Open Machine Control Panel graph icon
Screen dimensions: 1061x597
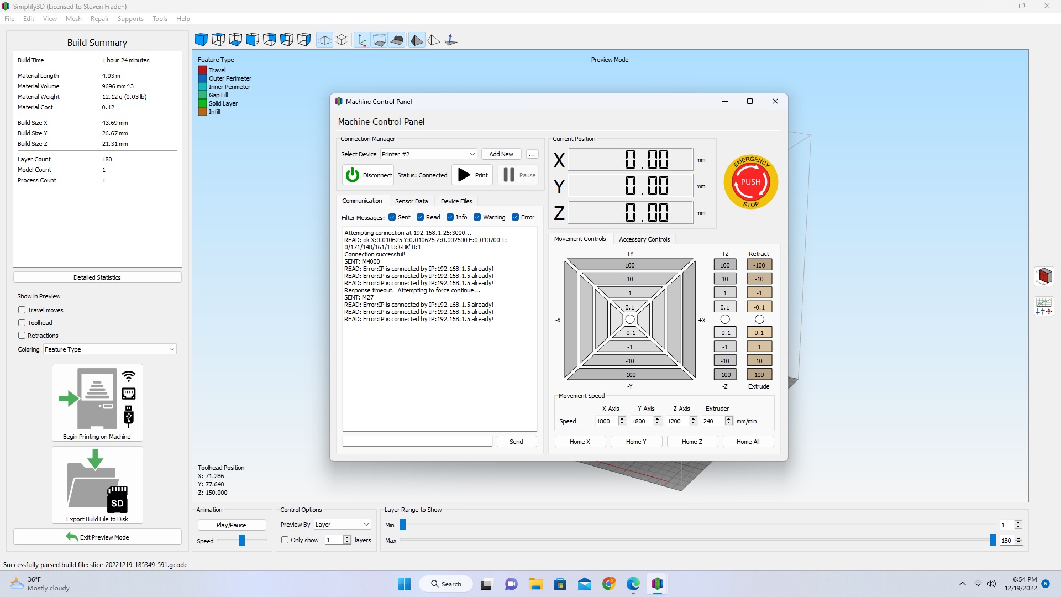(x=1044, y=306)
